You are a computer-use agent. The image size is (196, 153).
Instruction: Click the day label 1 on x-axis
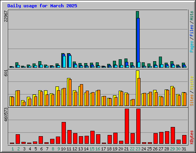[x=13, y=149]
